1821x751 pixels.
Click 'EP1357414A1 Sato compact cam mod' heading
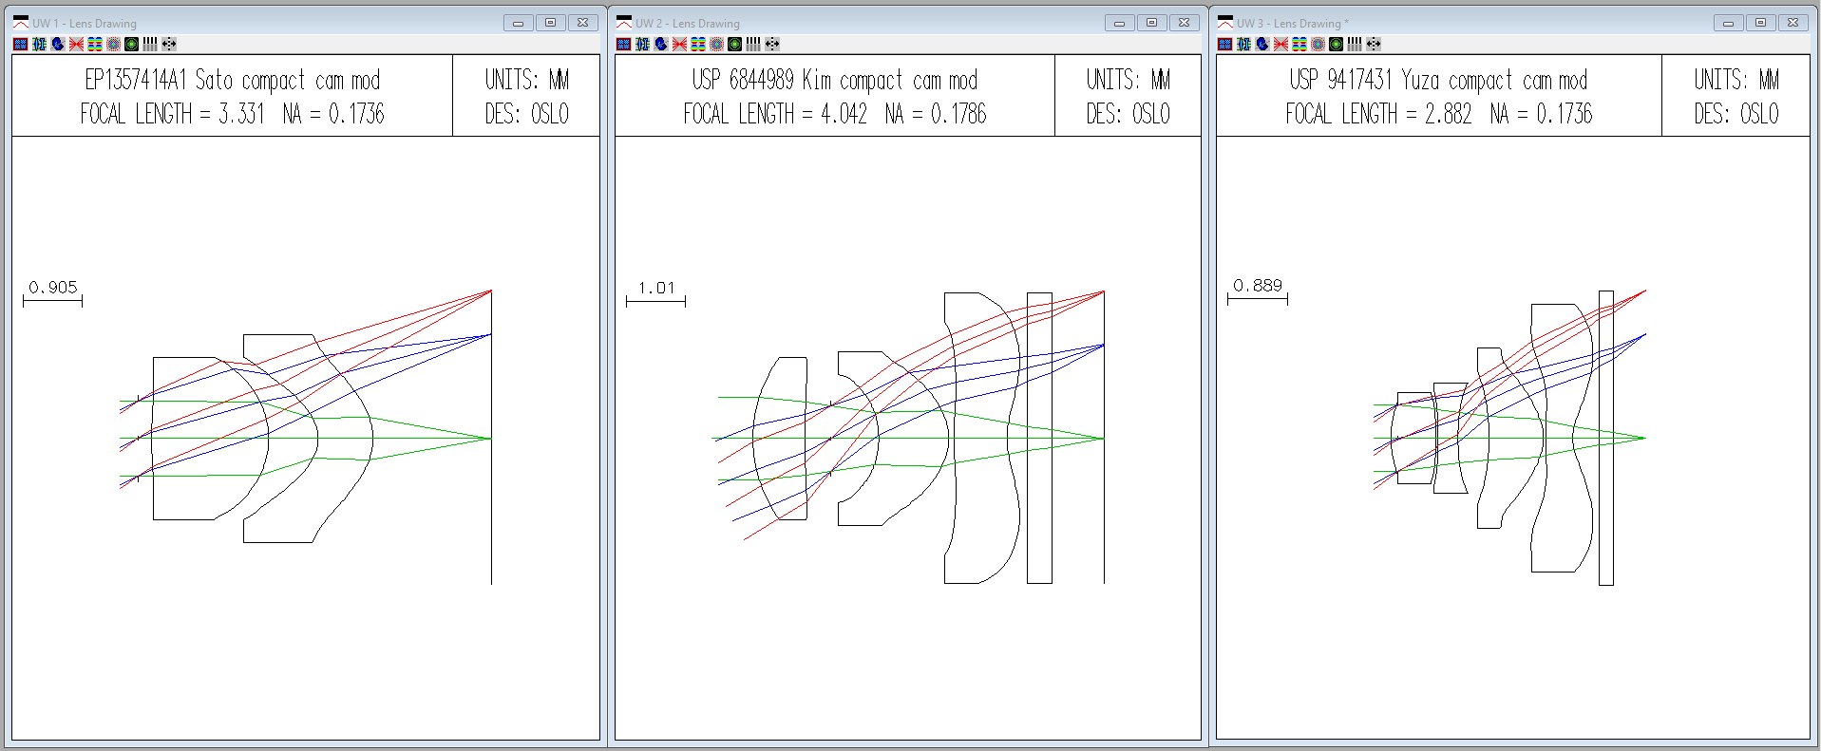tap(233, 80)
